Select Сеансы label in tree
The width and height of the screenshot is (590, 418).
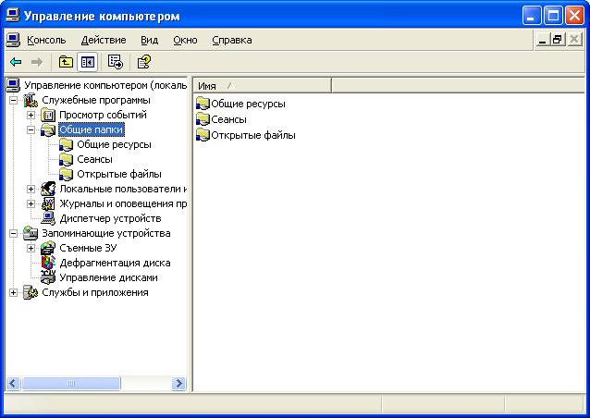pos(95,159)
